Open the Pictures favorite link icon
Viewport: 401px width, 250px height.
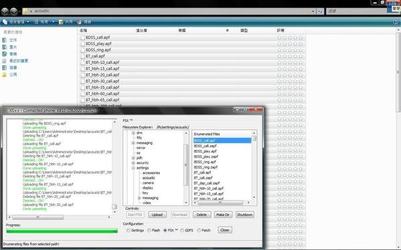5,47
